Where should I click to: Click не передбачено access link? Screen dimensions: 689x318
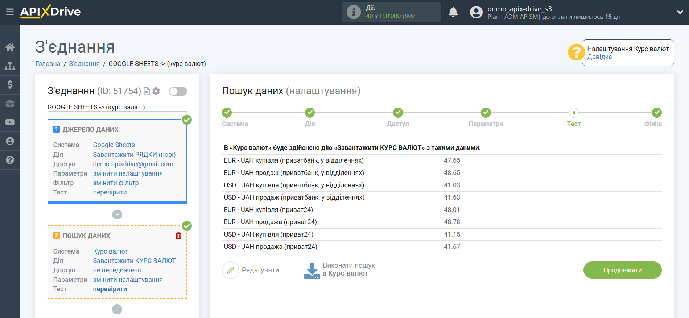117,270
